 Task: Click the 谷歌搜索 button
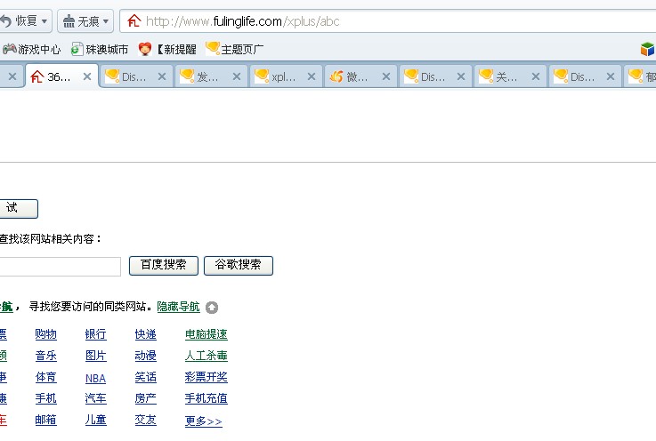click(x=239, y=266)
